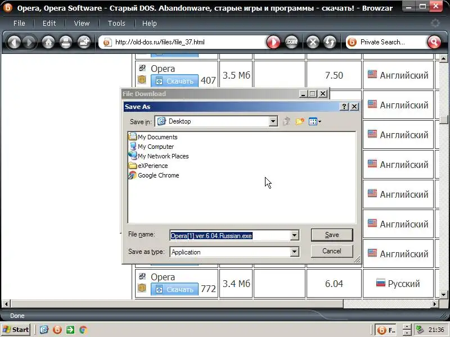The height and width of the screenshot is (337, 450).
Task: Click the horizontal scrollbar right arrow
Action: coord(435,303)
